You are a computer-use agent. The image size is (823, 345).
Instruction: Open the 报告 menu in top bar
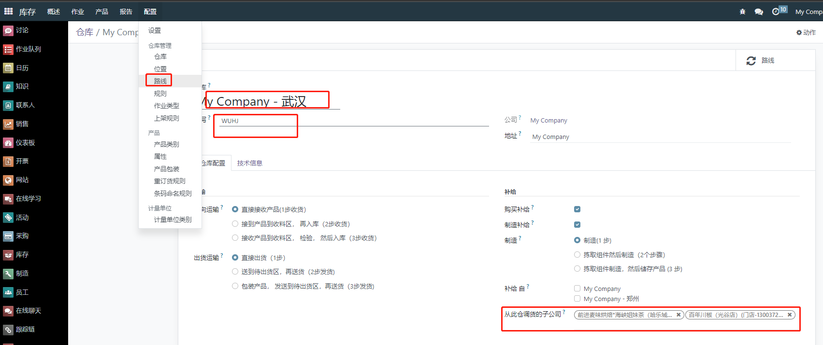coord(126,12)
